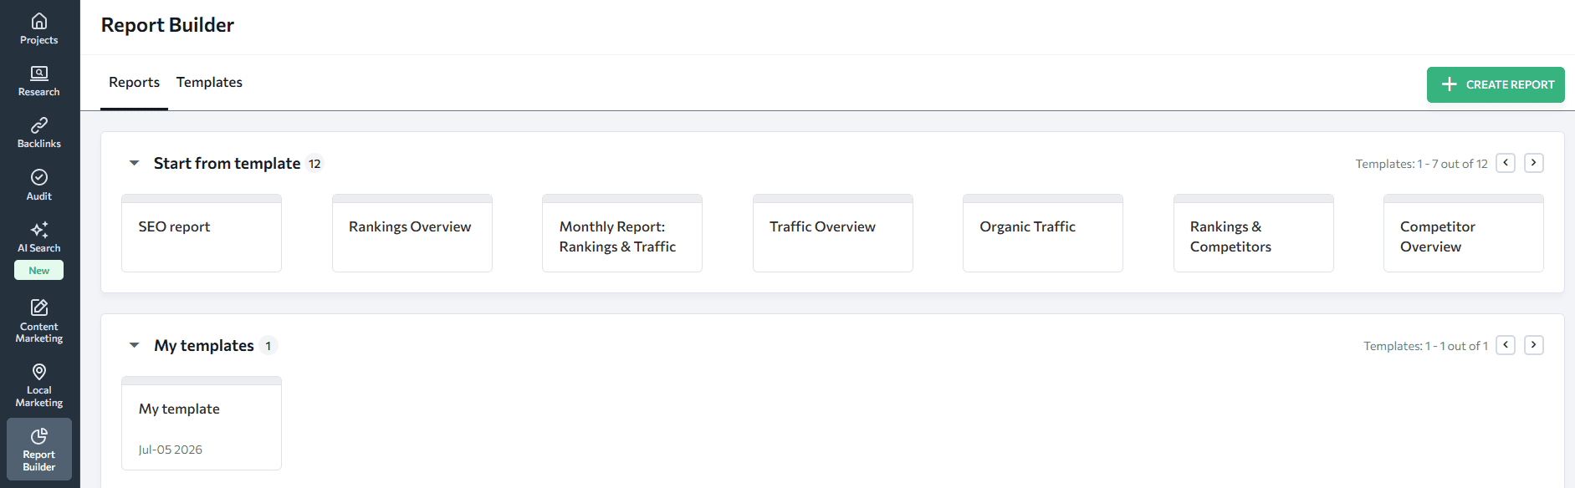Pick the Rankings & Competitors template
The width and height of the screenshot is (1575, 488).
pyautogui.click(x=1254, y=233)
